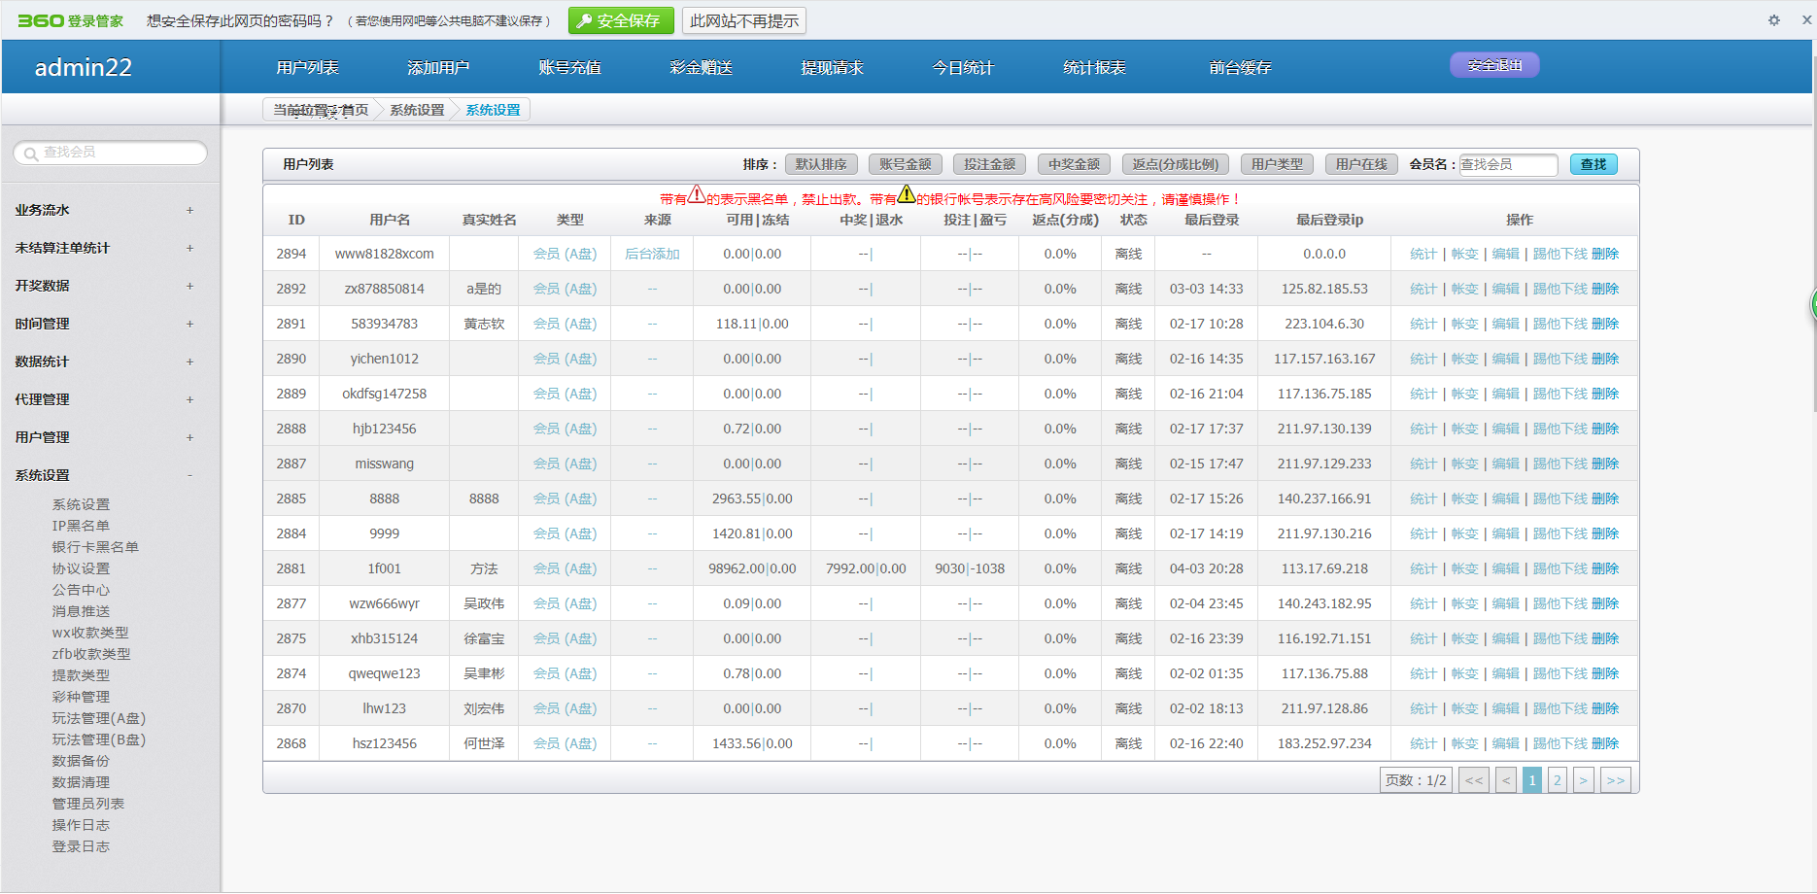Screen dimensions: 1817x894
Task: Click the 会员名 search input field
Action: click(x=1508, y=164)
